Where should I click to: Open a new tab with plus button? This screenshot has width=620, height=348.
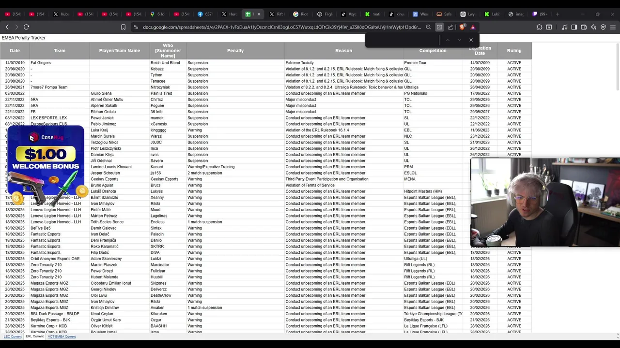(558, 14)
